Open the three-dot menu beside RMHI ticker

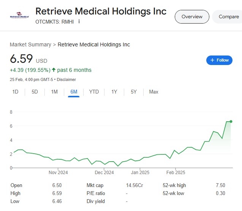[x=79, y=21]
